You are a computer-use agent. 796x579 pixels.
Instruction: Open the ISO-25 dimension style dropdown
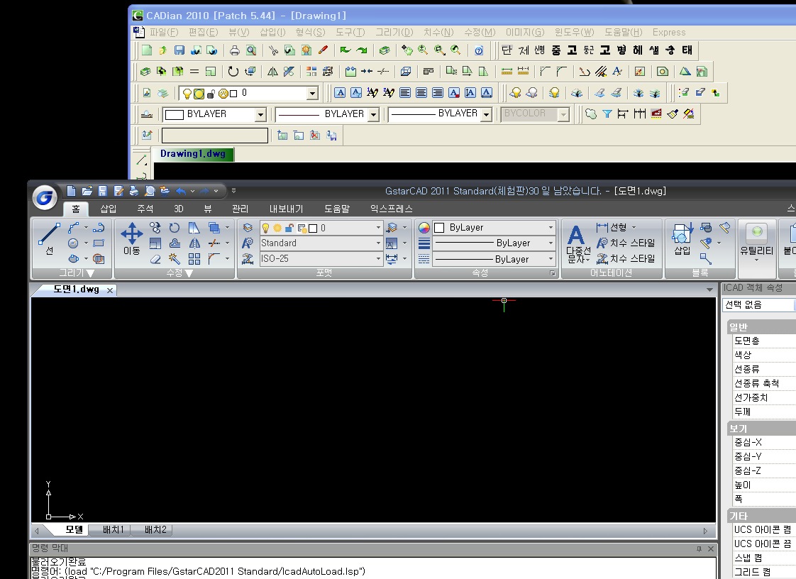point(378,258)
